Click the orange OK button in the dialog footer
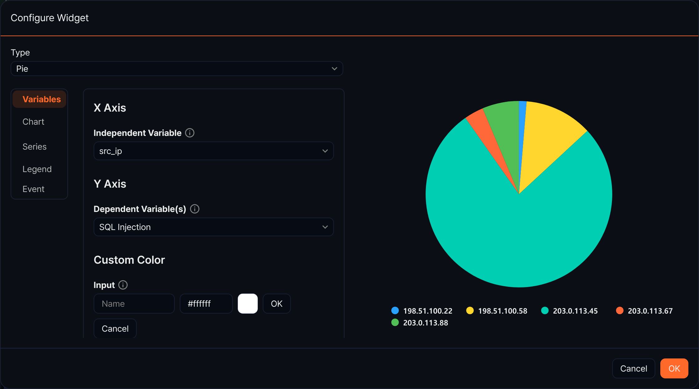 (674, 368)
